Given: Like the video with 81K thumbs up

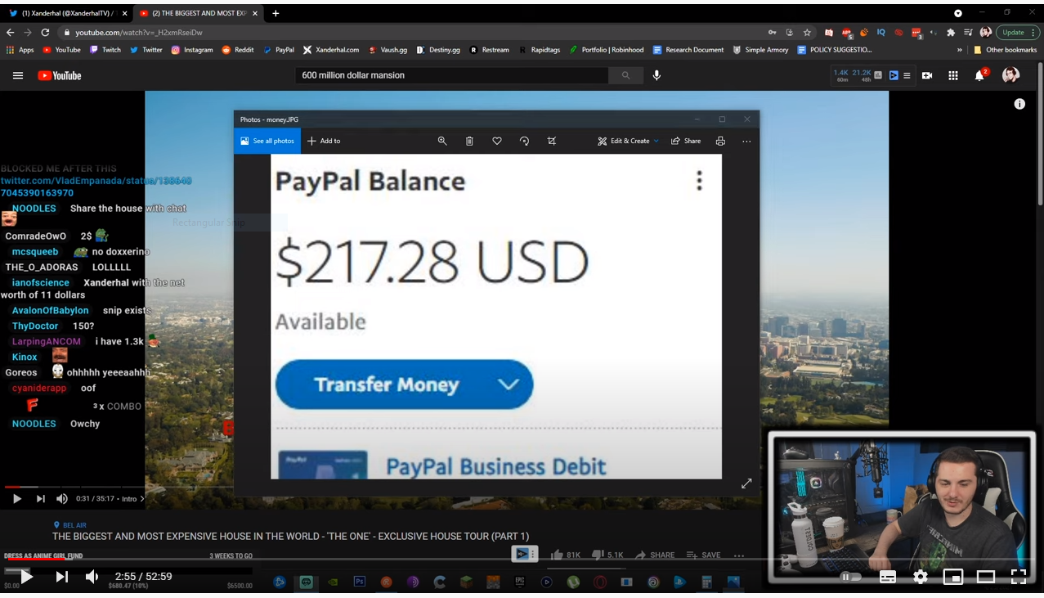Looking at the screenshot, I should pyautogui.click(x=566, y=555).
